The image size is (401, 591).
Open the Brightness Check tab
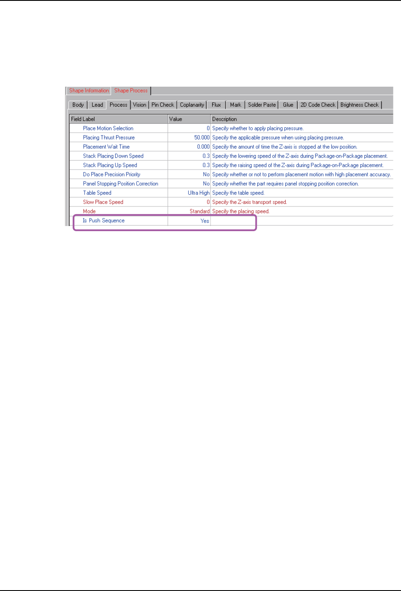(359, 105)
